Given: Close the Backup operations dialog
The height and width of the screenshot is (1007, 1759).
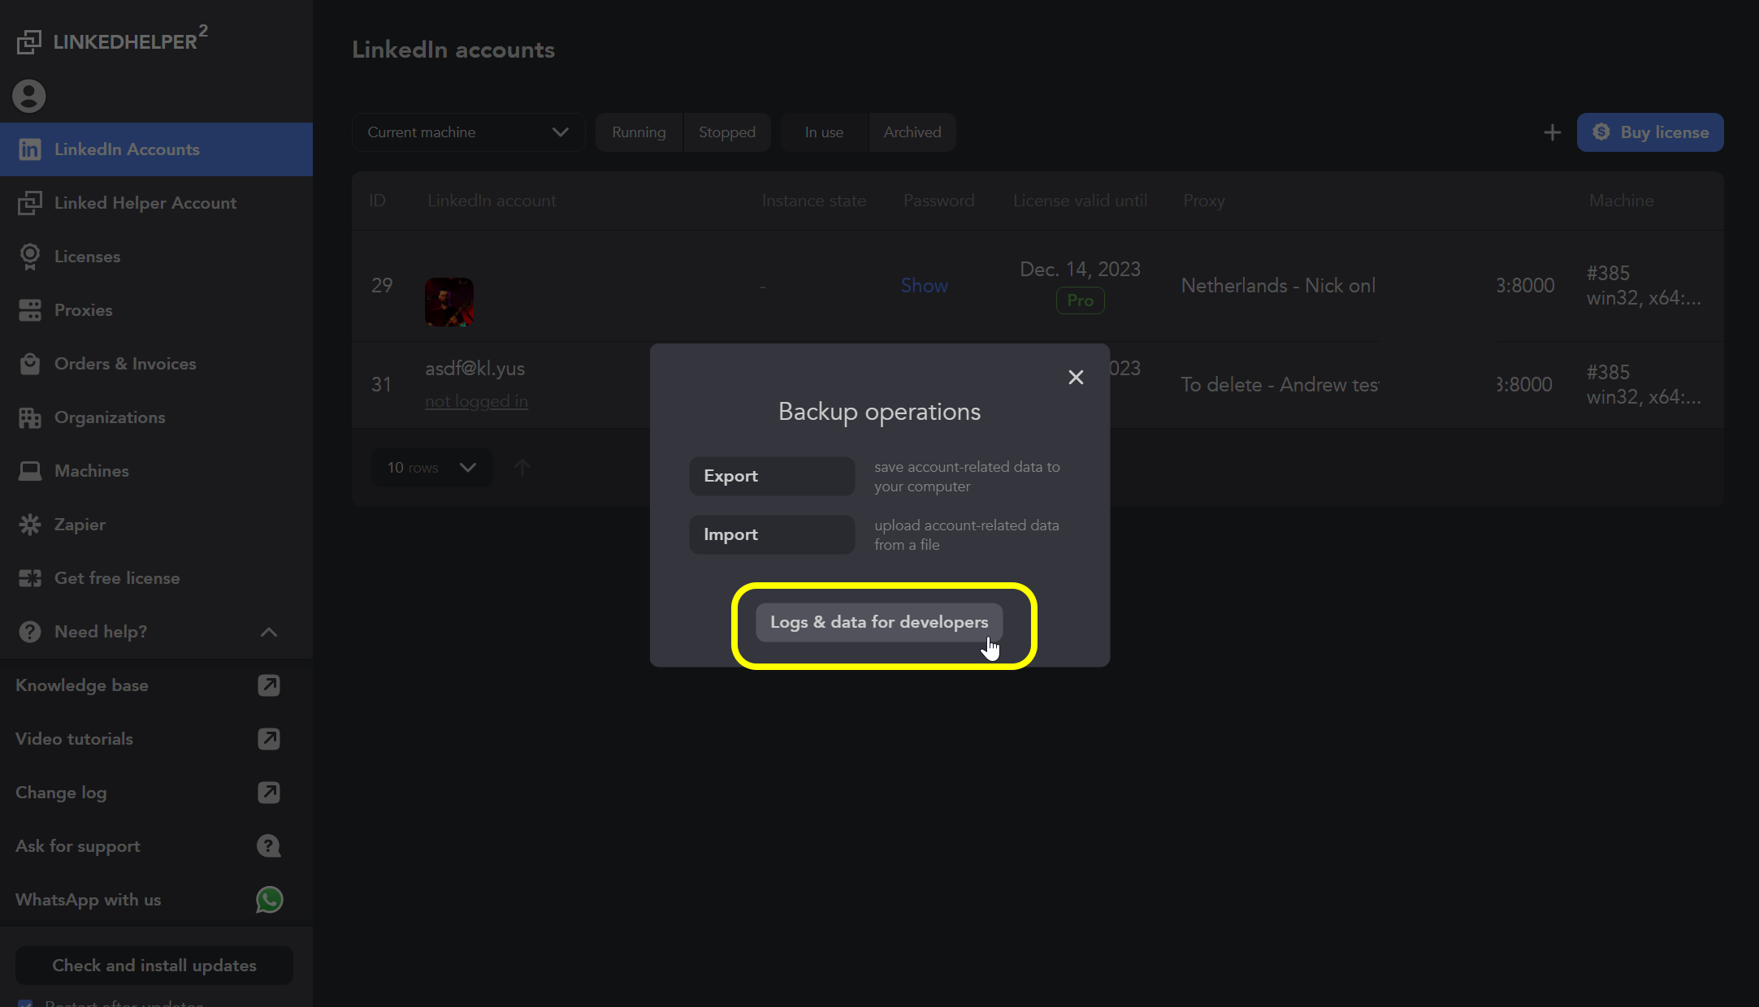Looking at the screenshot, I should point(1076,377).
